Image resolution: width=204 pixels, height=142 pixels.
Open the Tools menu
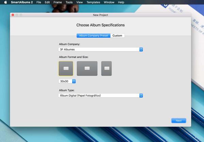(x=69, y=2)
